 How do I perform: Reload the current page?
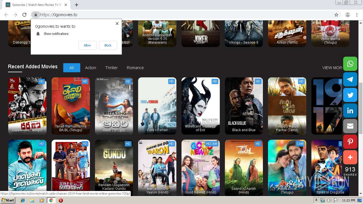coord(24,15)
